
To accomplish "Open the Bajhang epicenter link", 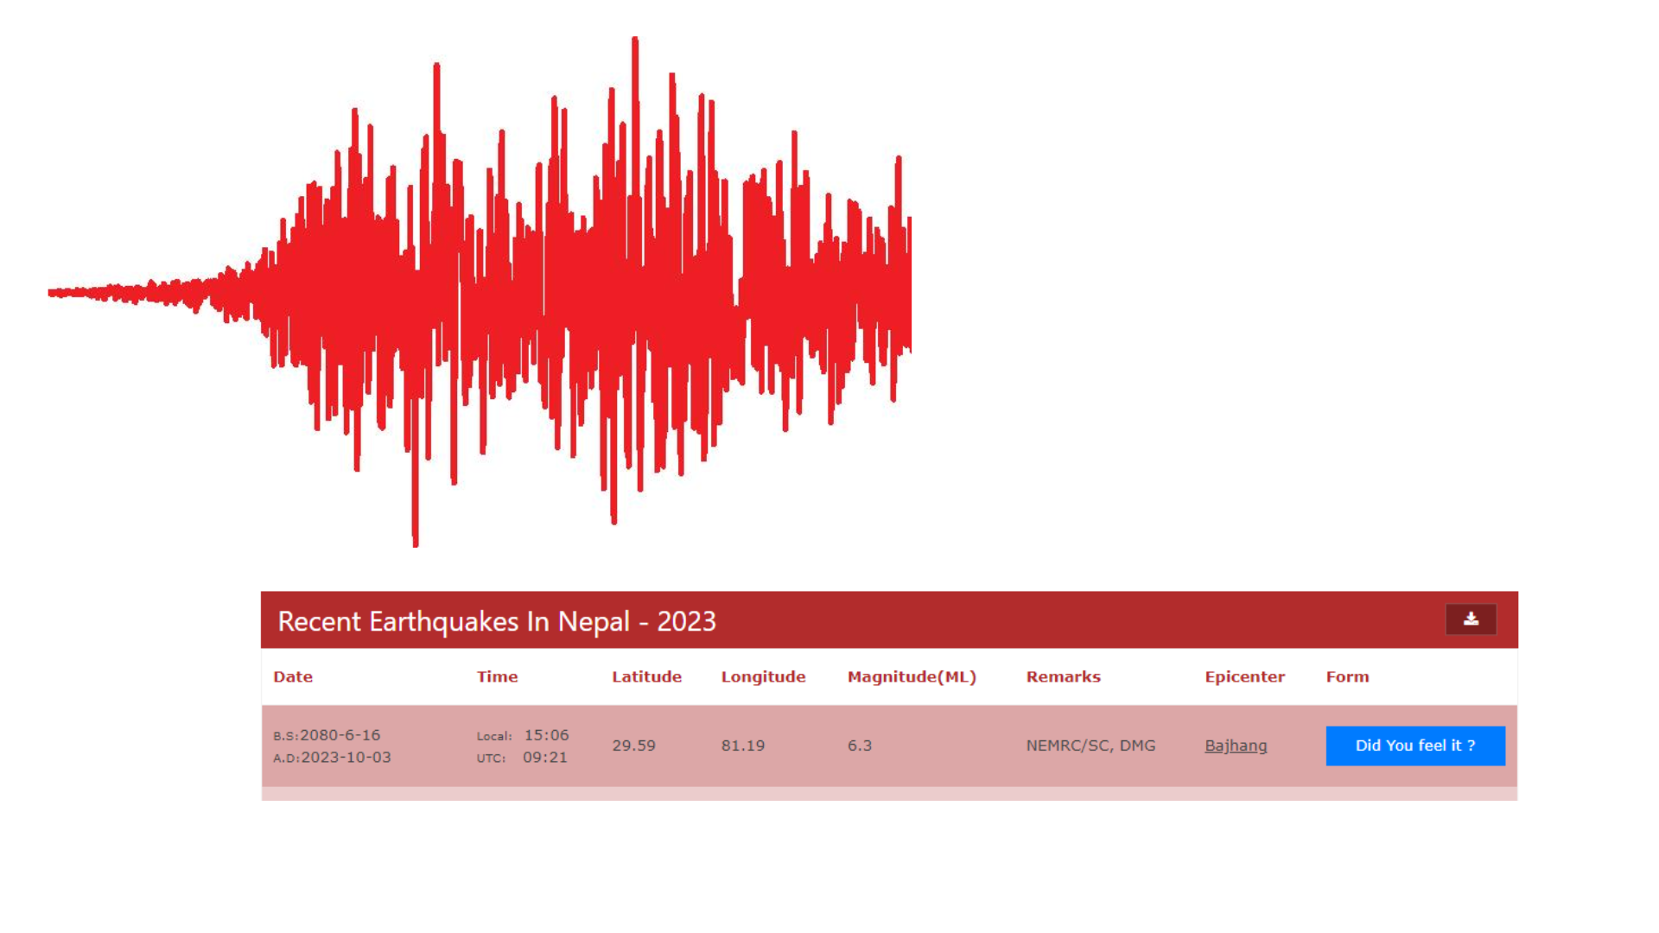I will (1236, 746).
